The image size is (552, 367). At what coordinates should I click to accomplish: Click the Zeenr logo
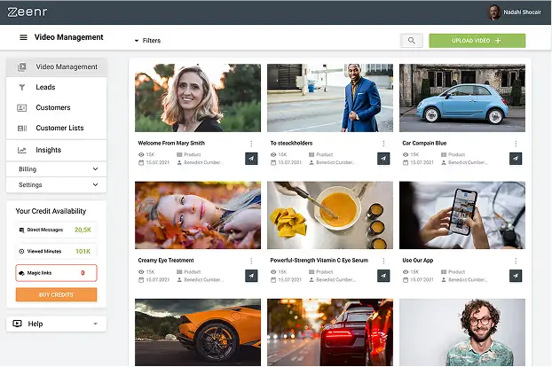pyautogui.click(x=28, y=12)
